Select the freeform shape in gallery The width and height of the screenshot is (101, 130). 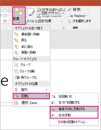click(x=5, y=16)
